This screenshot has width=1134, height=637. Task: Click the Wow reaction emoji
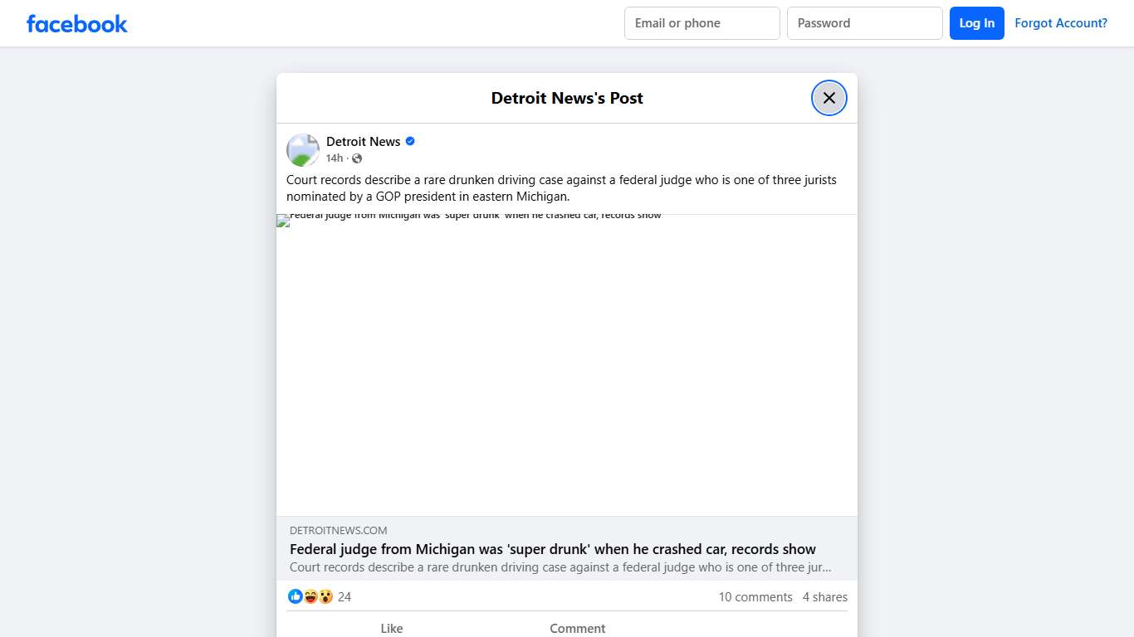(x=325, y=596)
